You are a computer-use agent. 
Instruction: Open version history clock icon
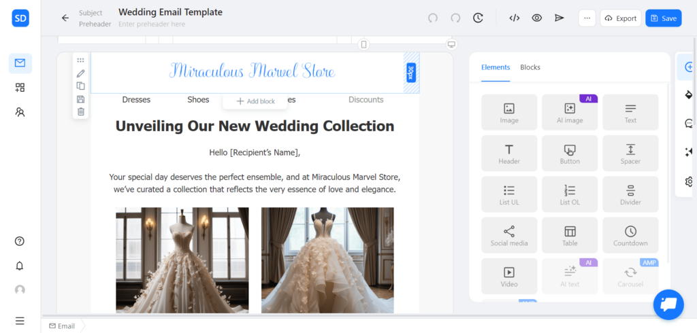478,18
